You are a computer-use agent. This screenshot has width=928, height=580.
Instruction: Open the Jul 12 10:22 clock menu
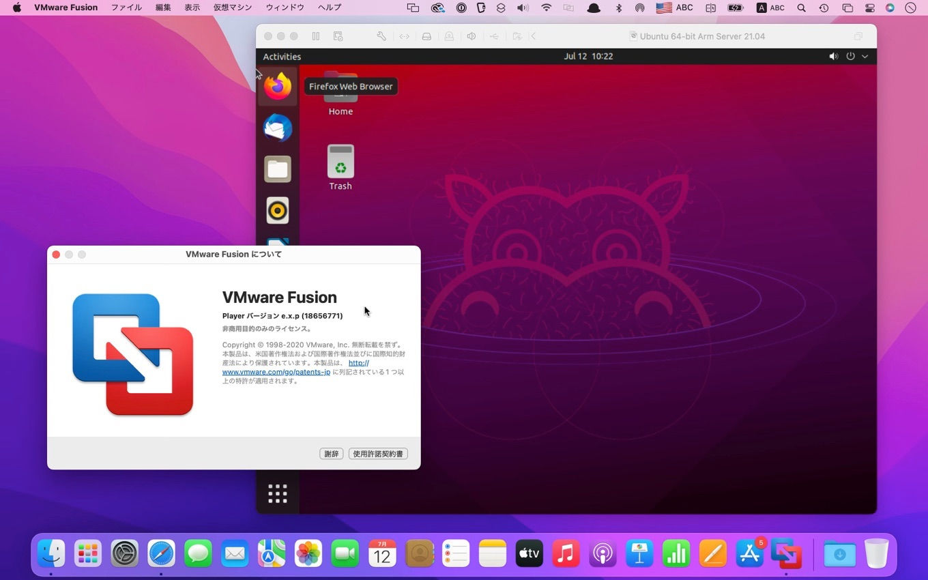588,57
